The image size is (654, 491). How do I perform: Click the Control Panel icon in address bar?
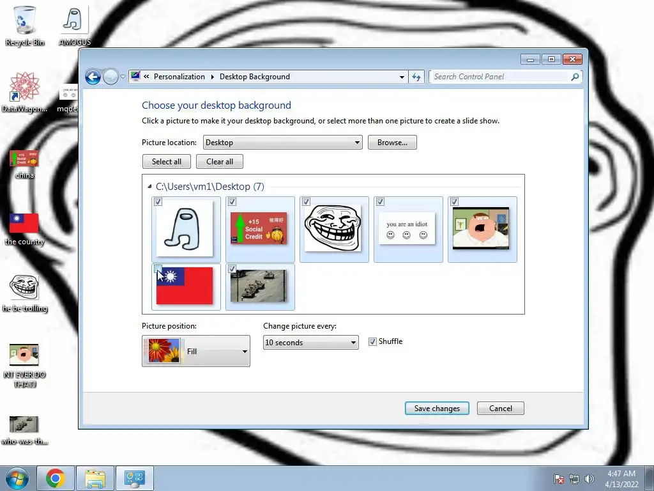coord(135,77)
